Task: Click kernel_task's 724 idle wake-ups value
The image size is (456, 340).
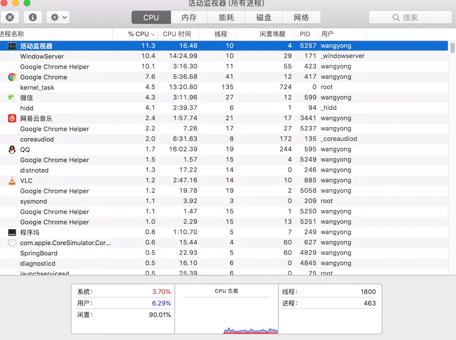Action: coord(285,87)
